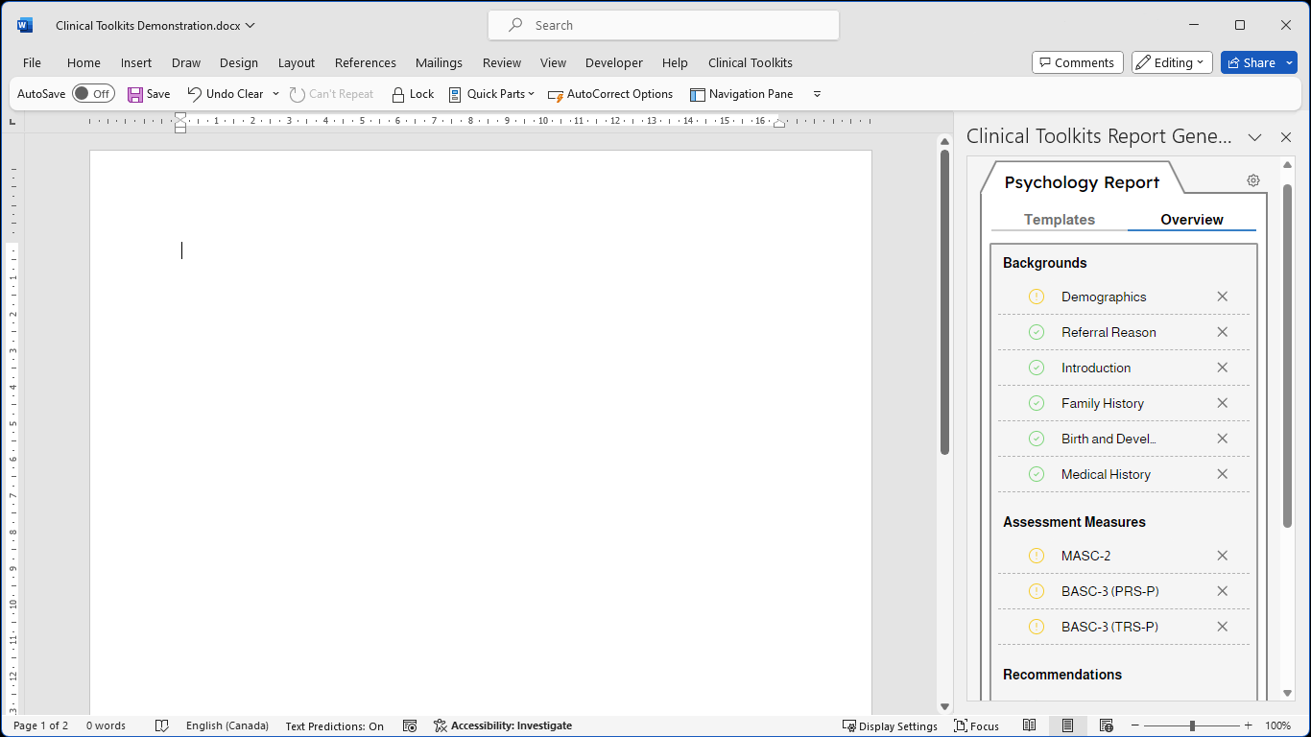This screenshot has height=737, width=1311.
Task: Close the Clinical Toolkits task pane
Action: pyautogui.click(x=1286, y=137)
